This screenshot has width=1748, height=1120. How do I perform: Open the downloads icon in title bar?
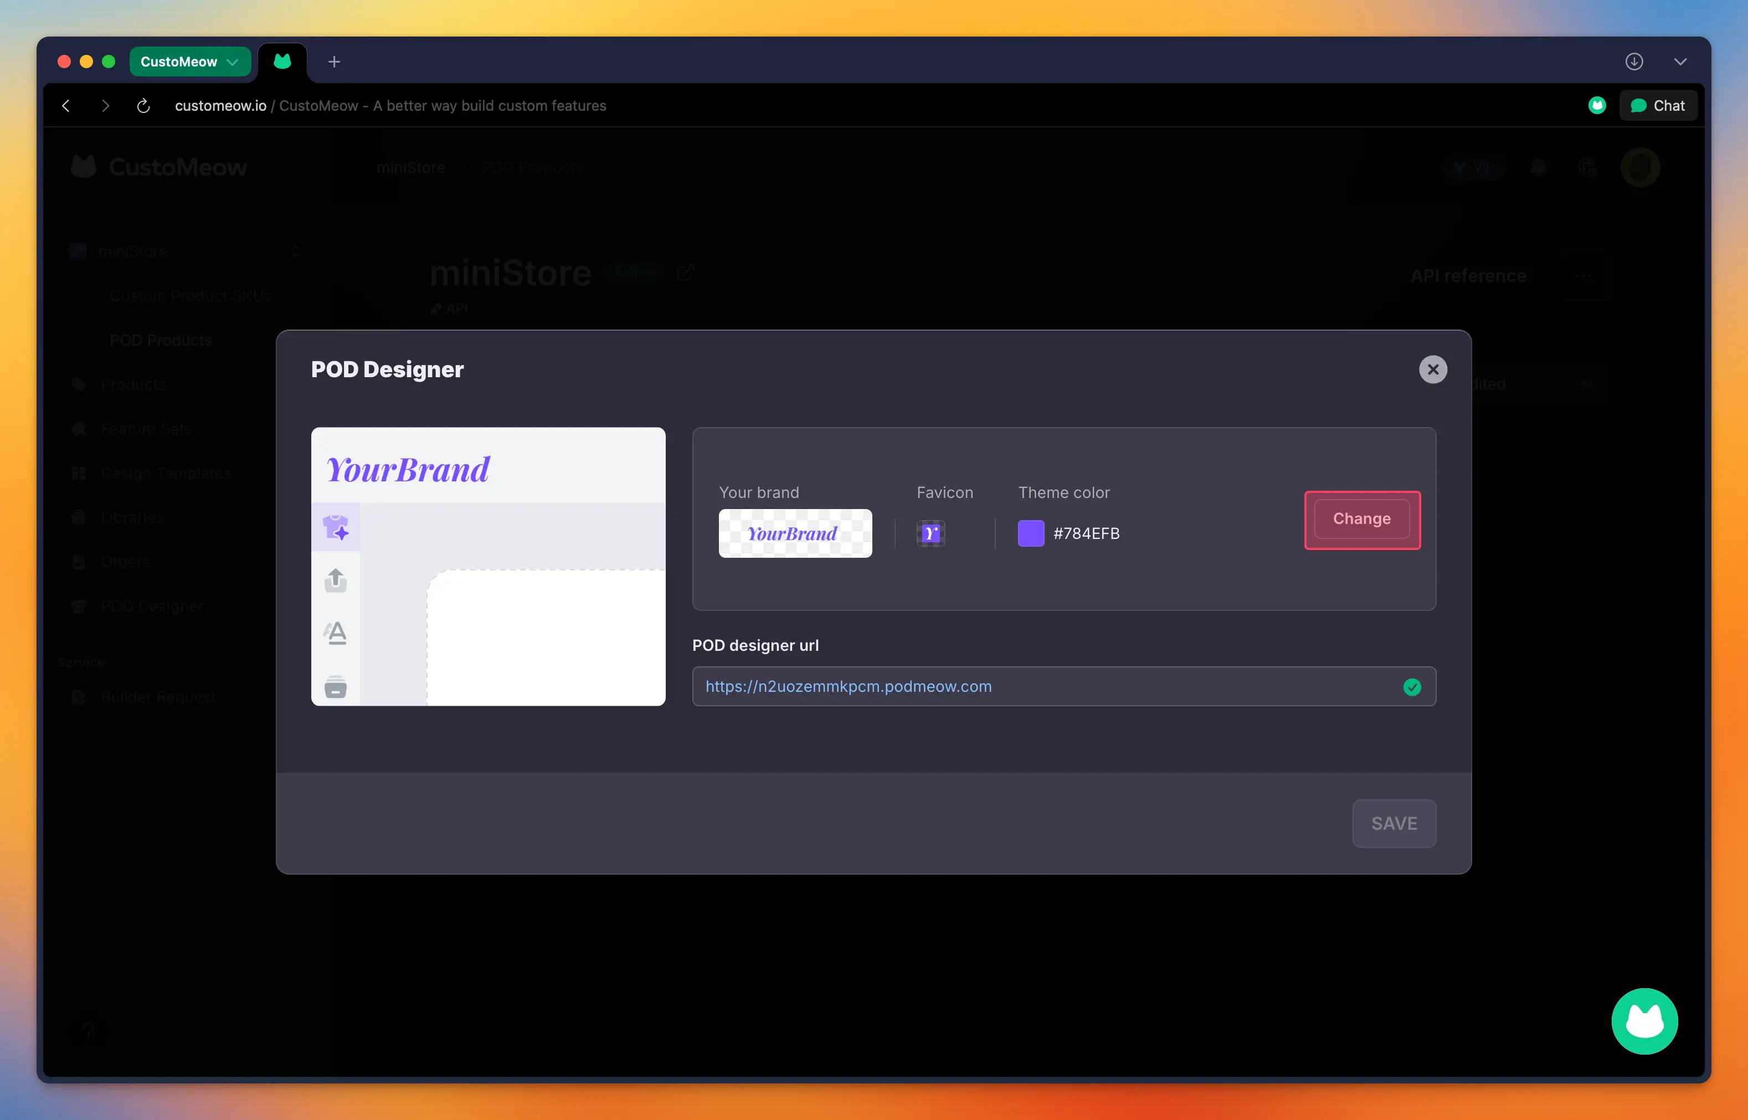1634,62
